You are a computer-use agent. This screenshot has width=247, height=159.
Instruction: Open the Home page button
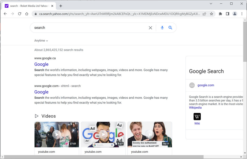point(27,14)
